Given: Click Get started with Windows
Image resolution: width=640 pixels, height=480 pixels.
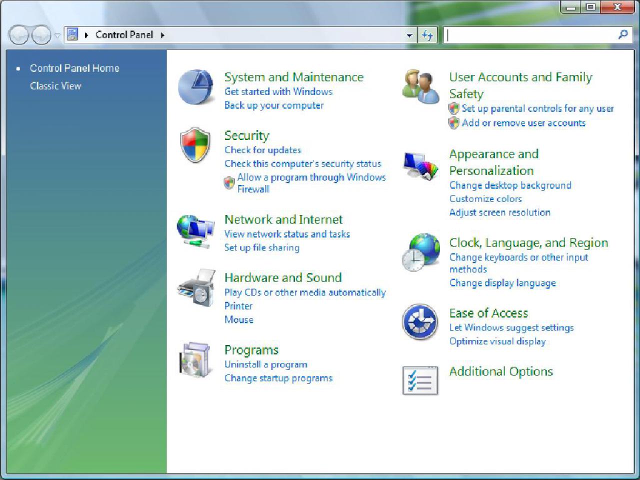Looking at the screenshot, I should tap(278, 91).
